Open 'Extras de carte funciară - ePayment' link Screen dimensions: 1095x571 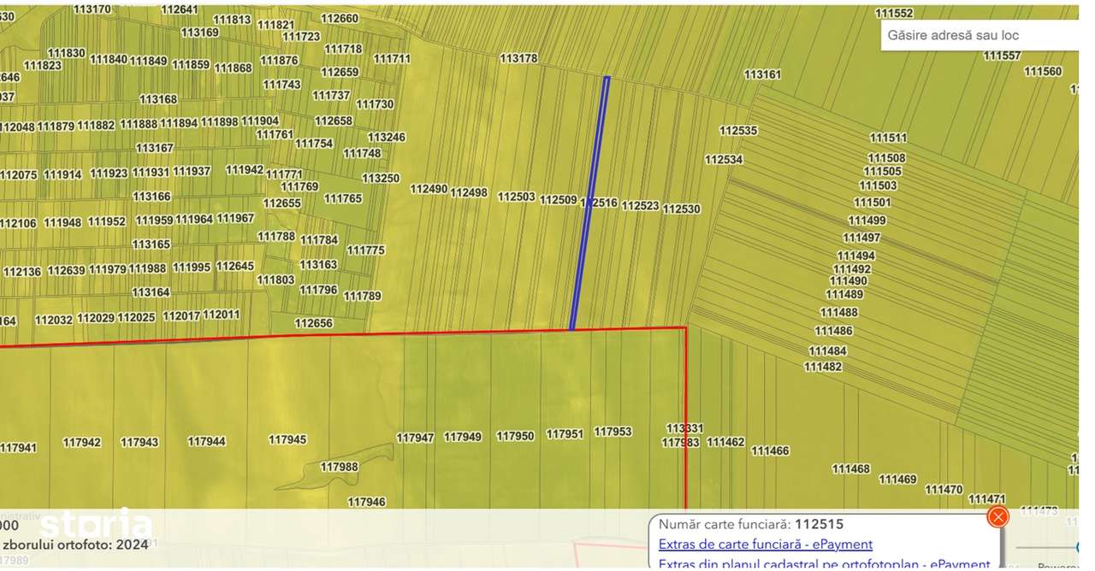point(766,544)
